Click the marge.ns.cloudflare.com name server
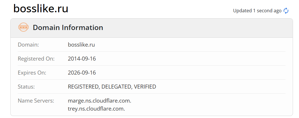The height and width of the screenshot is (118, 299). (99, 101)
